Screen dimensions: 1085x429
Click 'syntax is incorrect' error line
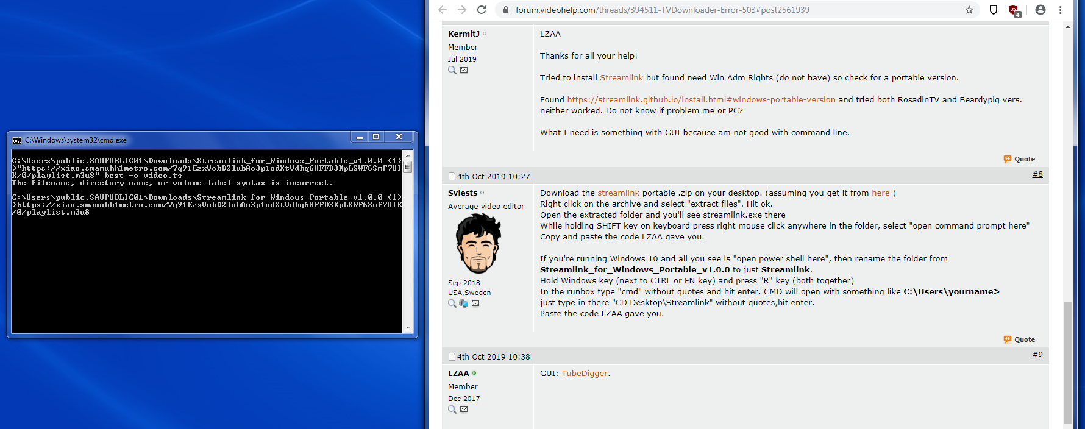(x=173, y=183)
